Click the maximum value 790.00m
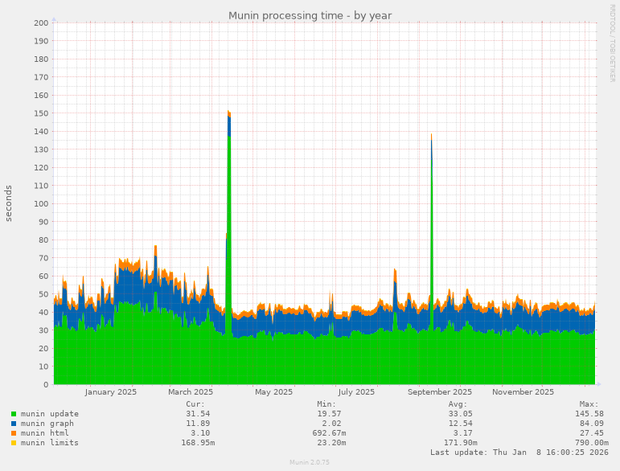The height and width of the screenshot is (471, 620). (x=592, y=443)
